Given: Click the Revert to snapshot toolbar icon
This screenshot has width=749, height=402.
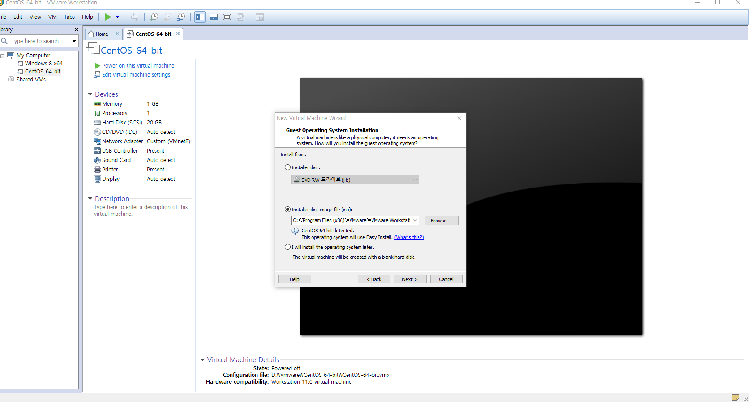Looking at the screenshot, I should [x=167, y=17].
